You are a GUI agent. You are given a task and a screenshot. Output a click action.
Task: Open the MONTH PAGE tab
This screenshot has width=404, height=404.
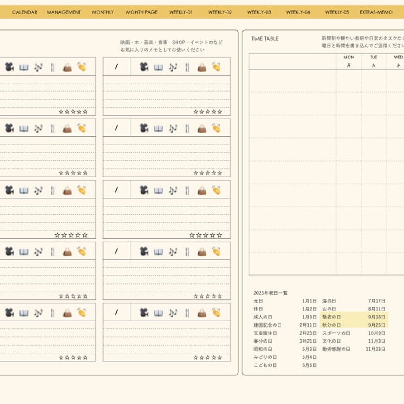pos(142,12)
